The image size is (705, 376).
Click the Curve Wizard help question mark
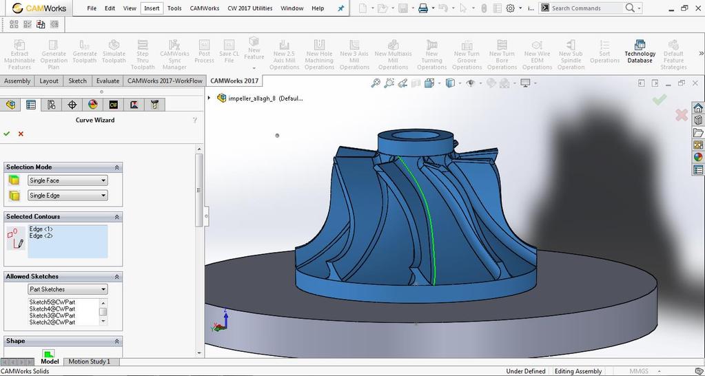click(194, 120)
